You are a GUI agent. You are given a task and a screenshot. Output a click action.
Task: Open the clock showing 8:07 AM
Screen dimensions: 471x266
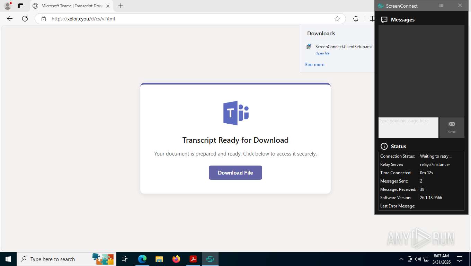441,259
